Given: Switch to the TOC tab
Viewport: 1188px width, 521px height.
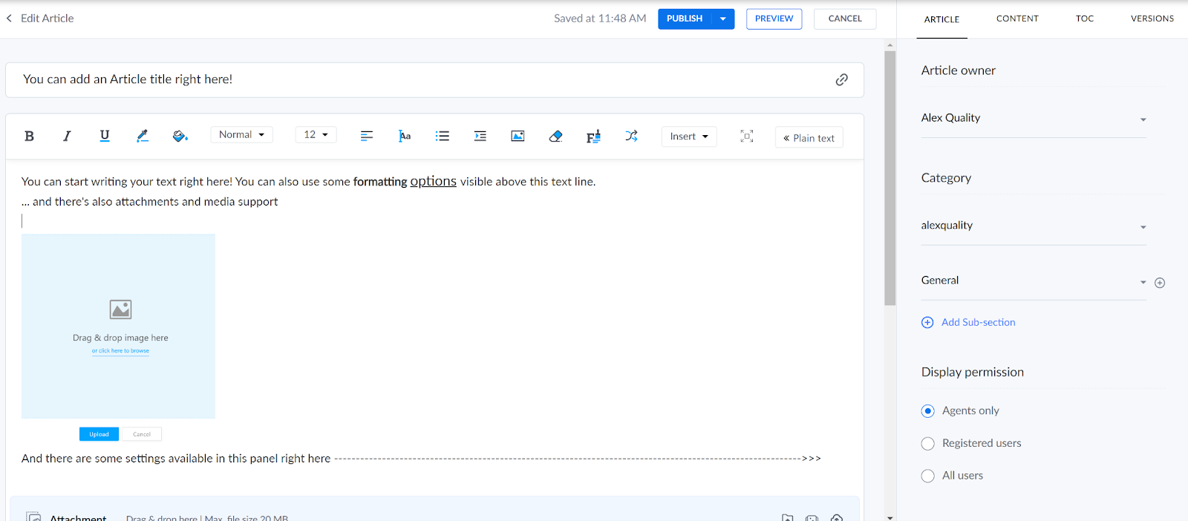Looking at the screenshot, I should point(1084,19).
